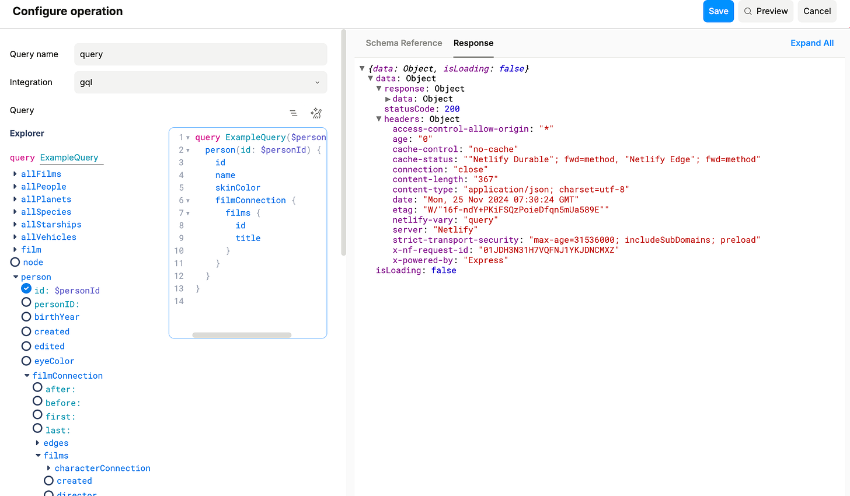Viewport: 850px width, 496px height.
Task: Click the magnifier icon in Preview button
Action: pos(748,11)
